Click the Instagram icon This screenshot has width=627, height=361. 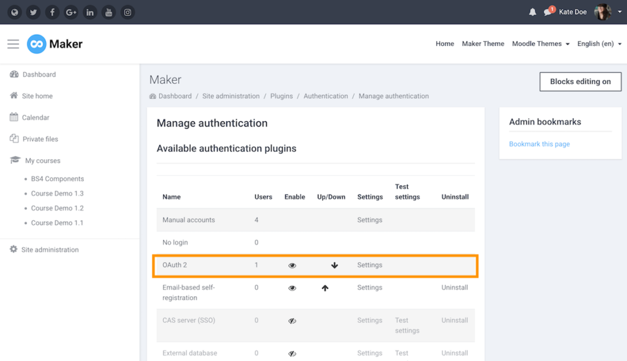point(127,12)
